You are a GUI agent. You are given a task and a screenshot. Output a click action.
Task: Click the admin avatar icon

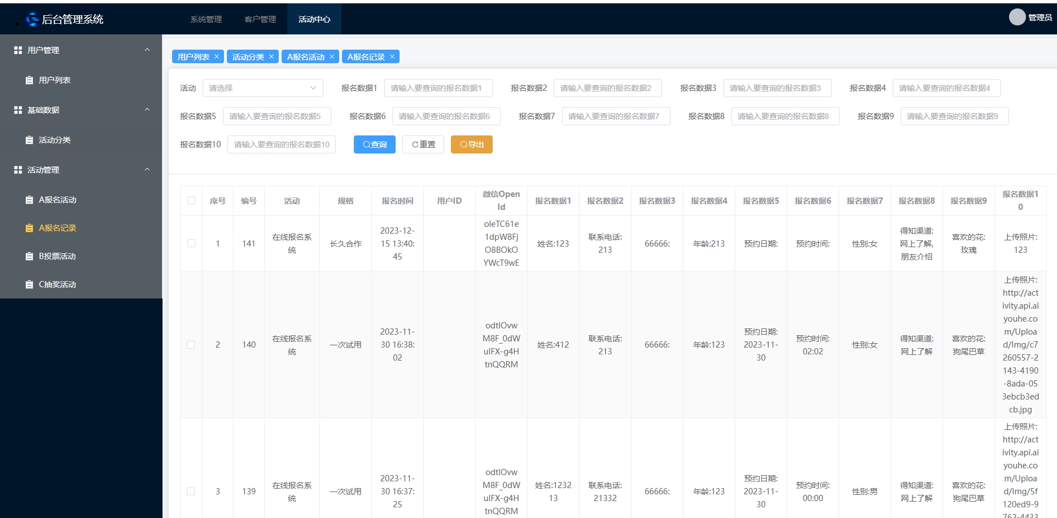[x=1016, y=17]
